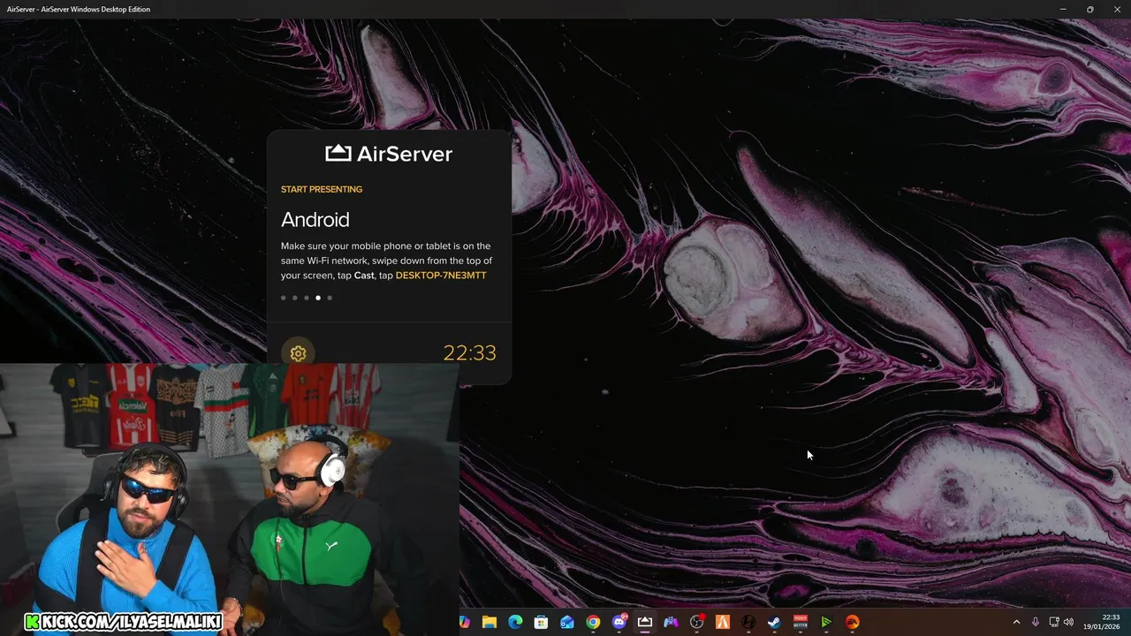Click the DESKTOP-7NE3MTT device name text
The width and height of the screenshot is (1131, 636).
pyautogui.click(x=441, y=276)
